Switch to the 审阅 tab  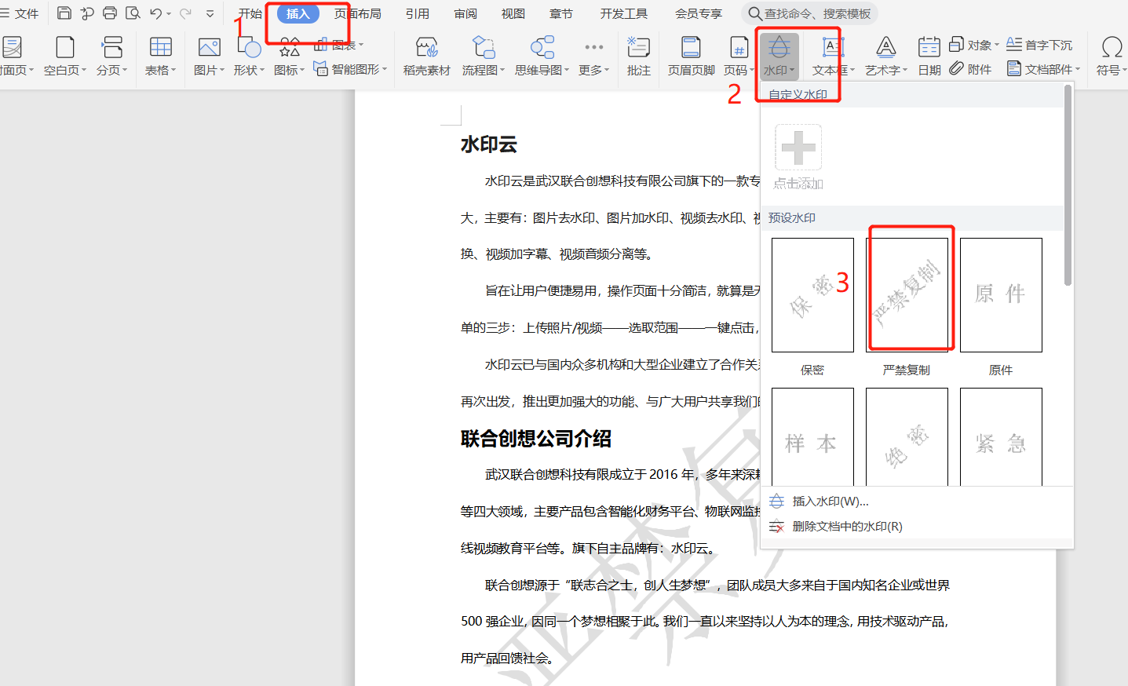pyautogui.click(x=465, y=13)
